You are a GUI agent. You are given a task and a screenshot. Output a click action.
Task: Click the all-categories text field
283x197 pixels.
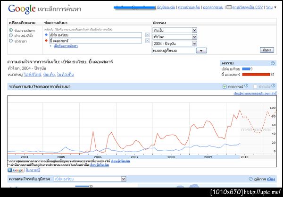tap(174, 51)
